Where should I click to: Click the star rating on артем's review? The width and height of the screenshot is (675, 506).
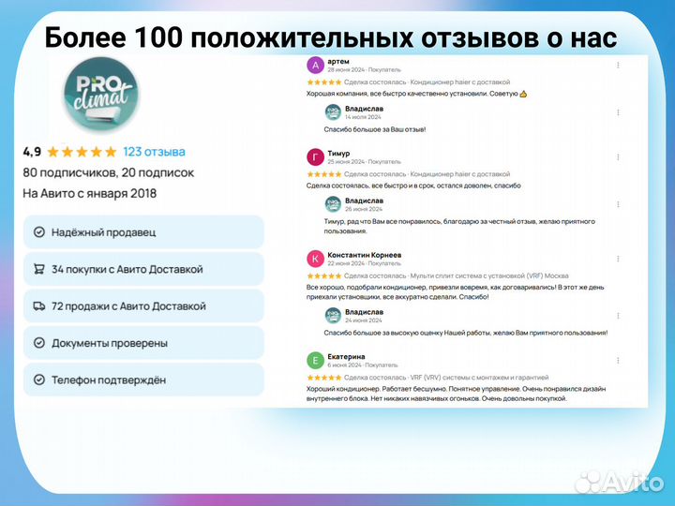(x=323, y=82)
